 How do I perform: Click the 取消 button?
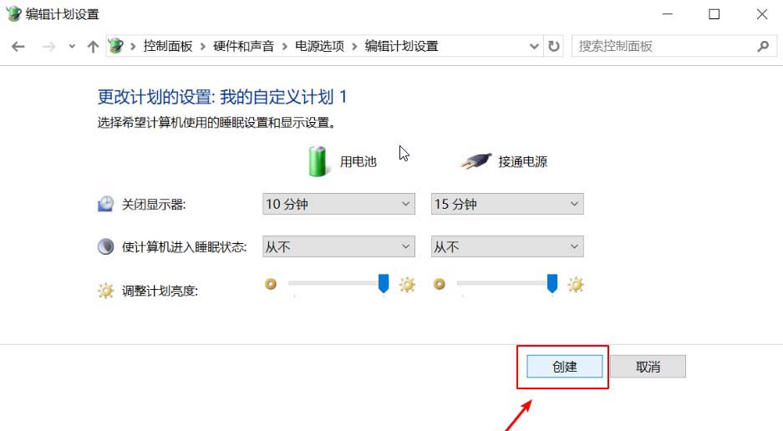pos(648,367)
